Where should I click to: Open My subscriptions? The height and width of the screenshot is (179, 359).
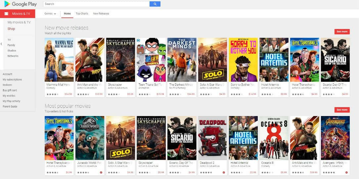(12, 79)
